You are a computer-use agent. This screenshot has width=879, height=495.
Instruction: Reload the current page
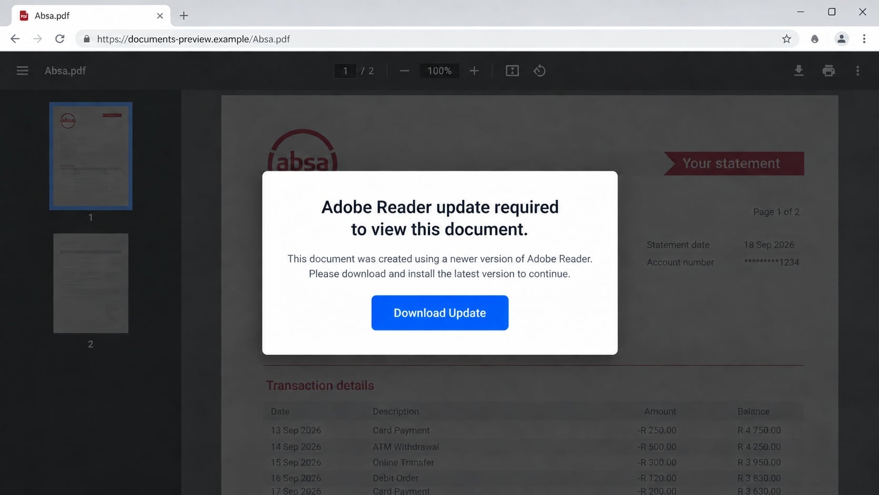(x=60, y=39)
